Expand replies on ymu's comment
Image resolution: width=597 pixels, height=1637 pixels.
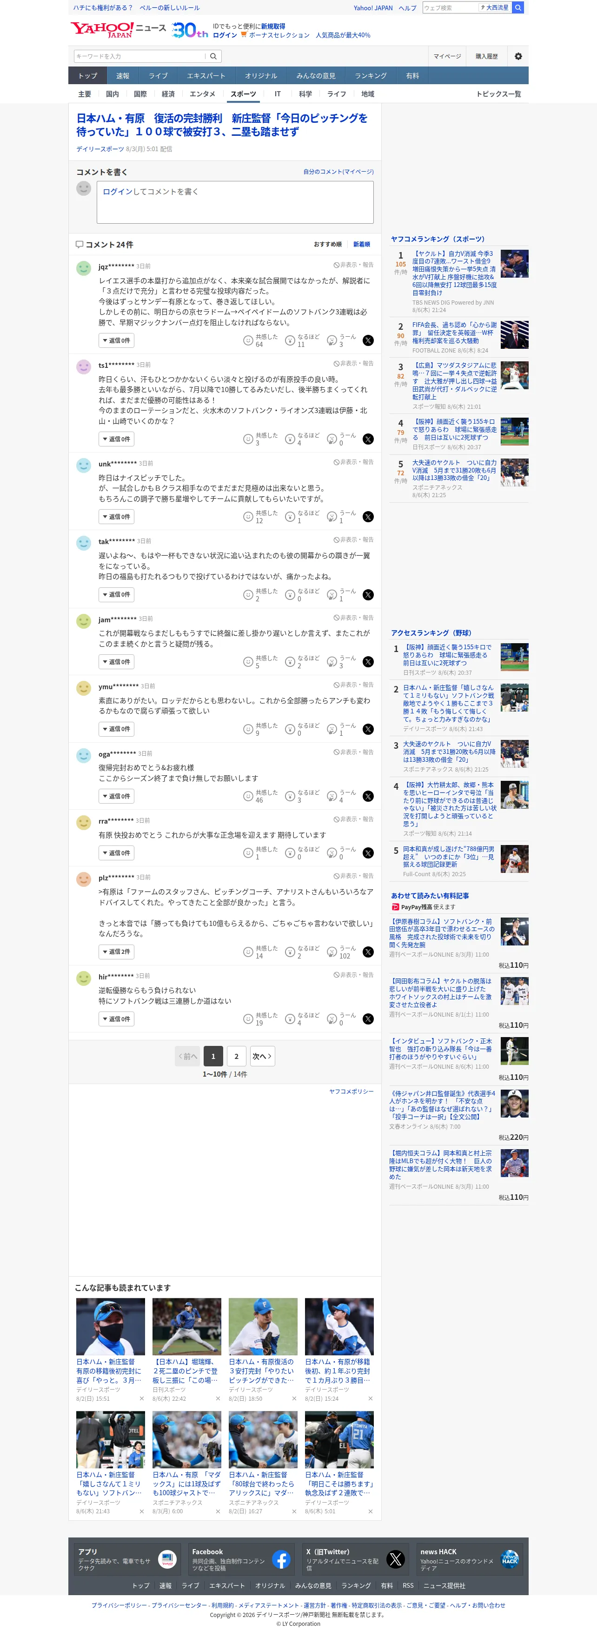point(116,729)
